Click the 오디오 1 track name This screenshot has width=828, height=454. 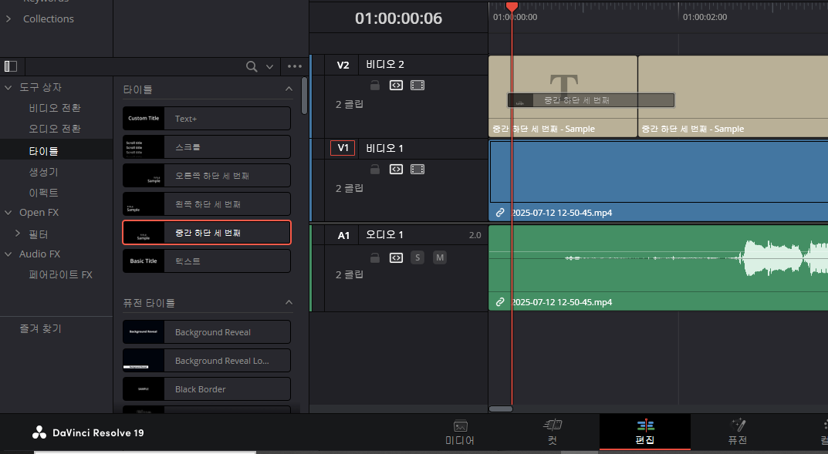click(x=384, y=234)
